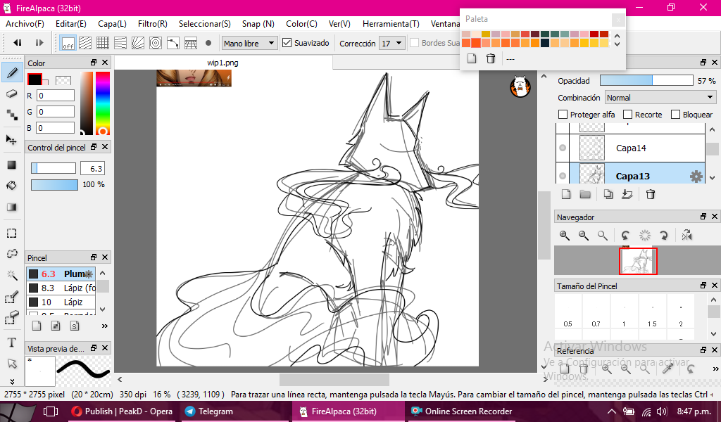Open the Opera 'Publish | PeakD' taskbar window
Screen dimensions: 721x422
122,411
